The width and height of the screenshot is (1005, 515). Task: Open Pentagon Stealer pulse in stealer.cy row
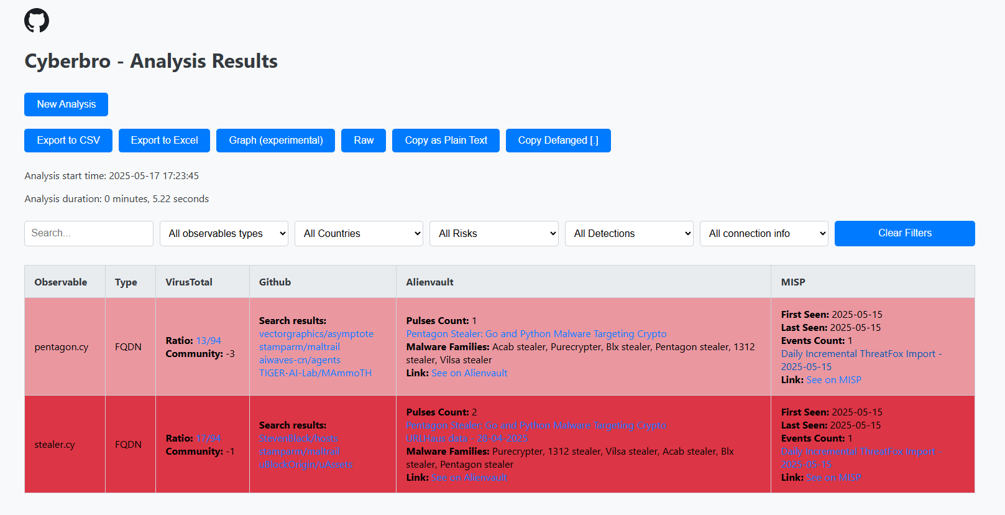[536, 425]
